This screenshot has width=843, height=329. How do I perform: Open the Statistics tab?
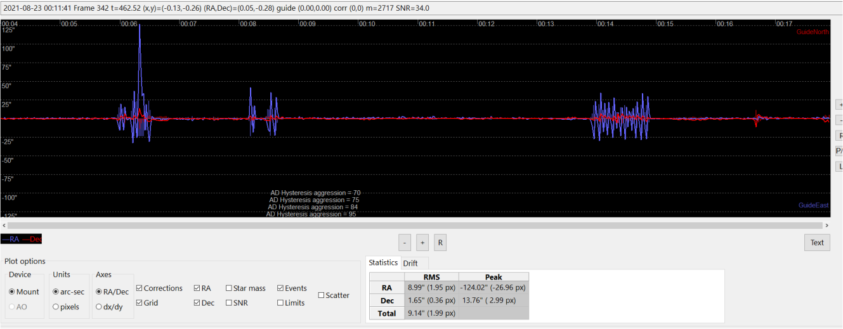(383, 262)
